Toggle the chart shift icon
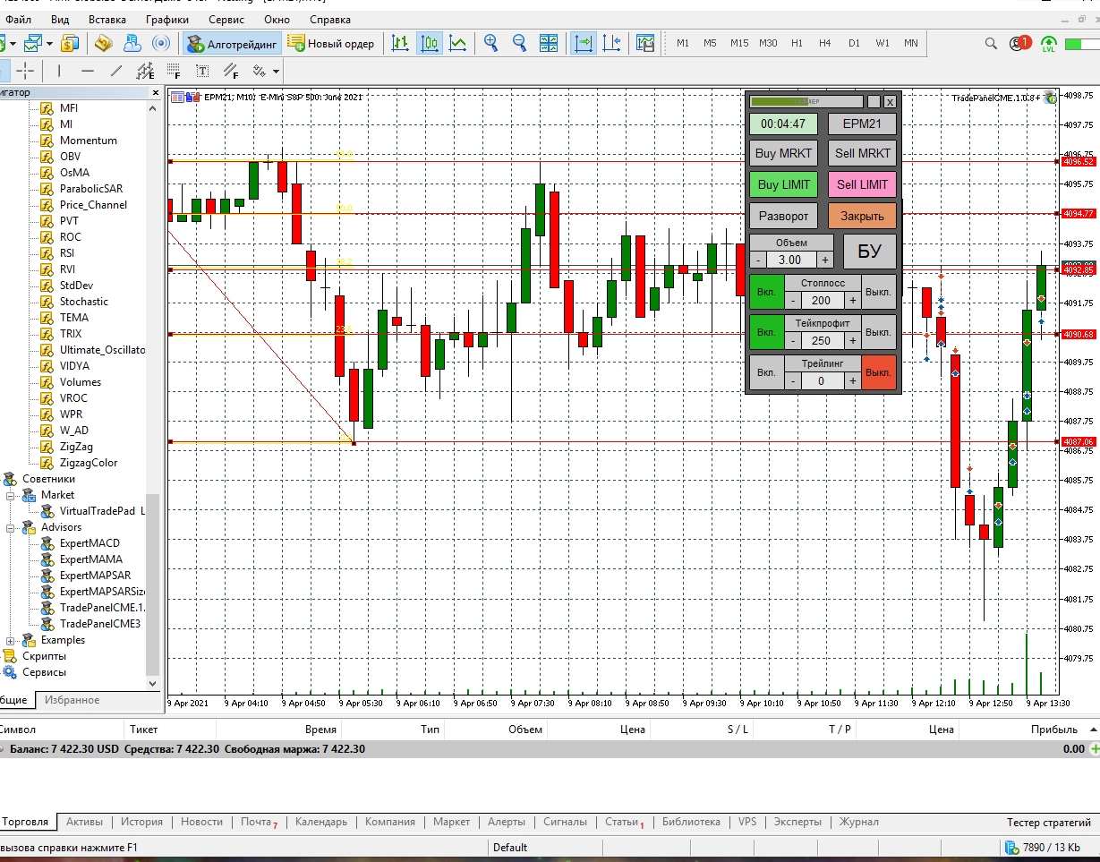Viewport: 1100px width, 862px height. point(612,43)
